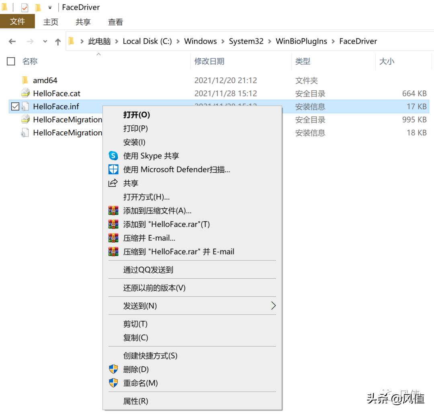This screenshot has height=414, width=434.
Task: Switch to the 查看 ribbon tab
Action: 115,22
